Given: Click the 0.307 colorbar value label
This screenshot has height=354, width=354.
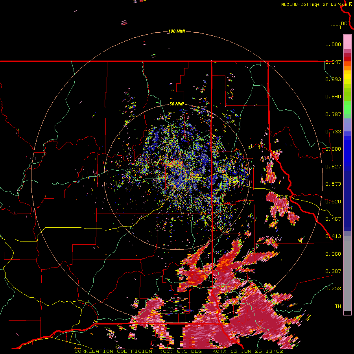Looking at the screenshot, I should (333, 271).
